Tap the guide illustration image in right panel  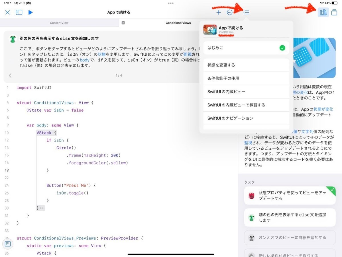point(315,58)
